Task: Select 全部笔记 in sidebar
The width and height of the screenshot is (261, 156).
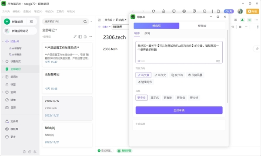Action: point(20,69)
